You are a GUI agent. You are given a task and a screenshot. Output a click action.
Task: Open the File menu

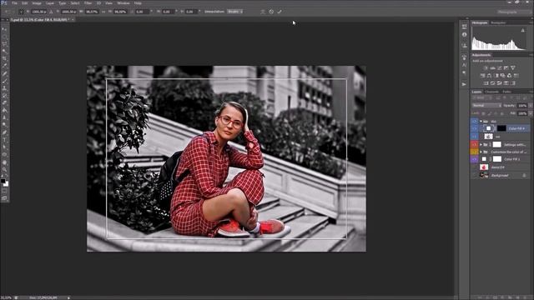[14, 3]
